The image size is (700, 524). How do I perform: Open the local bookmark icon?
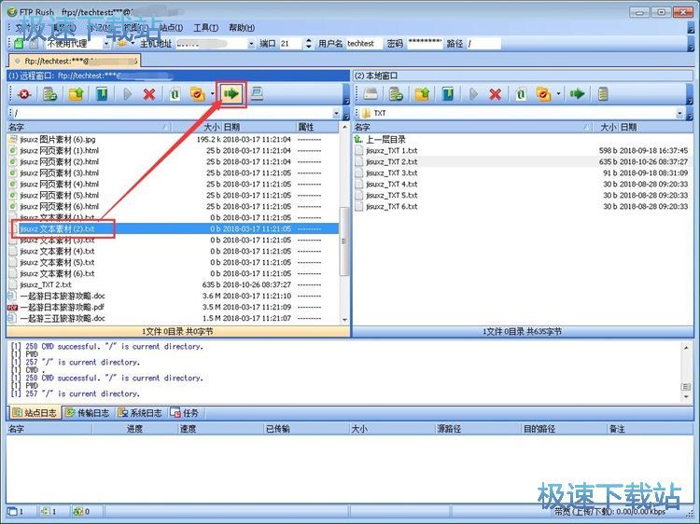[x=448, y=94]
